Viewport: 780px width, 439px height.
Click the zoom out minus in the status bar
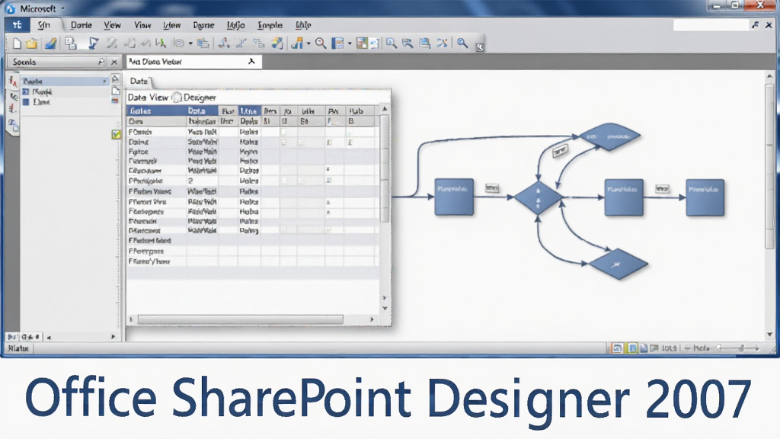point(688,348)
